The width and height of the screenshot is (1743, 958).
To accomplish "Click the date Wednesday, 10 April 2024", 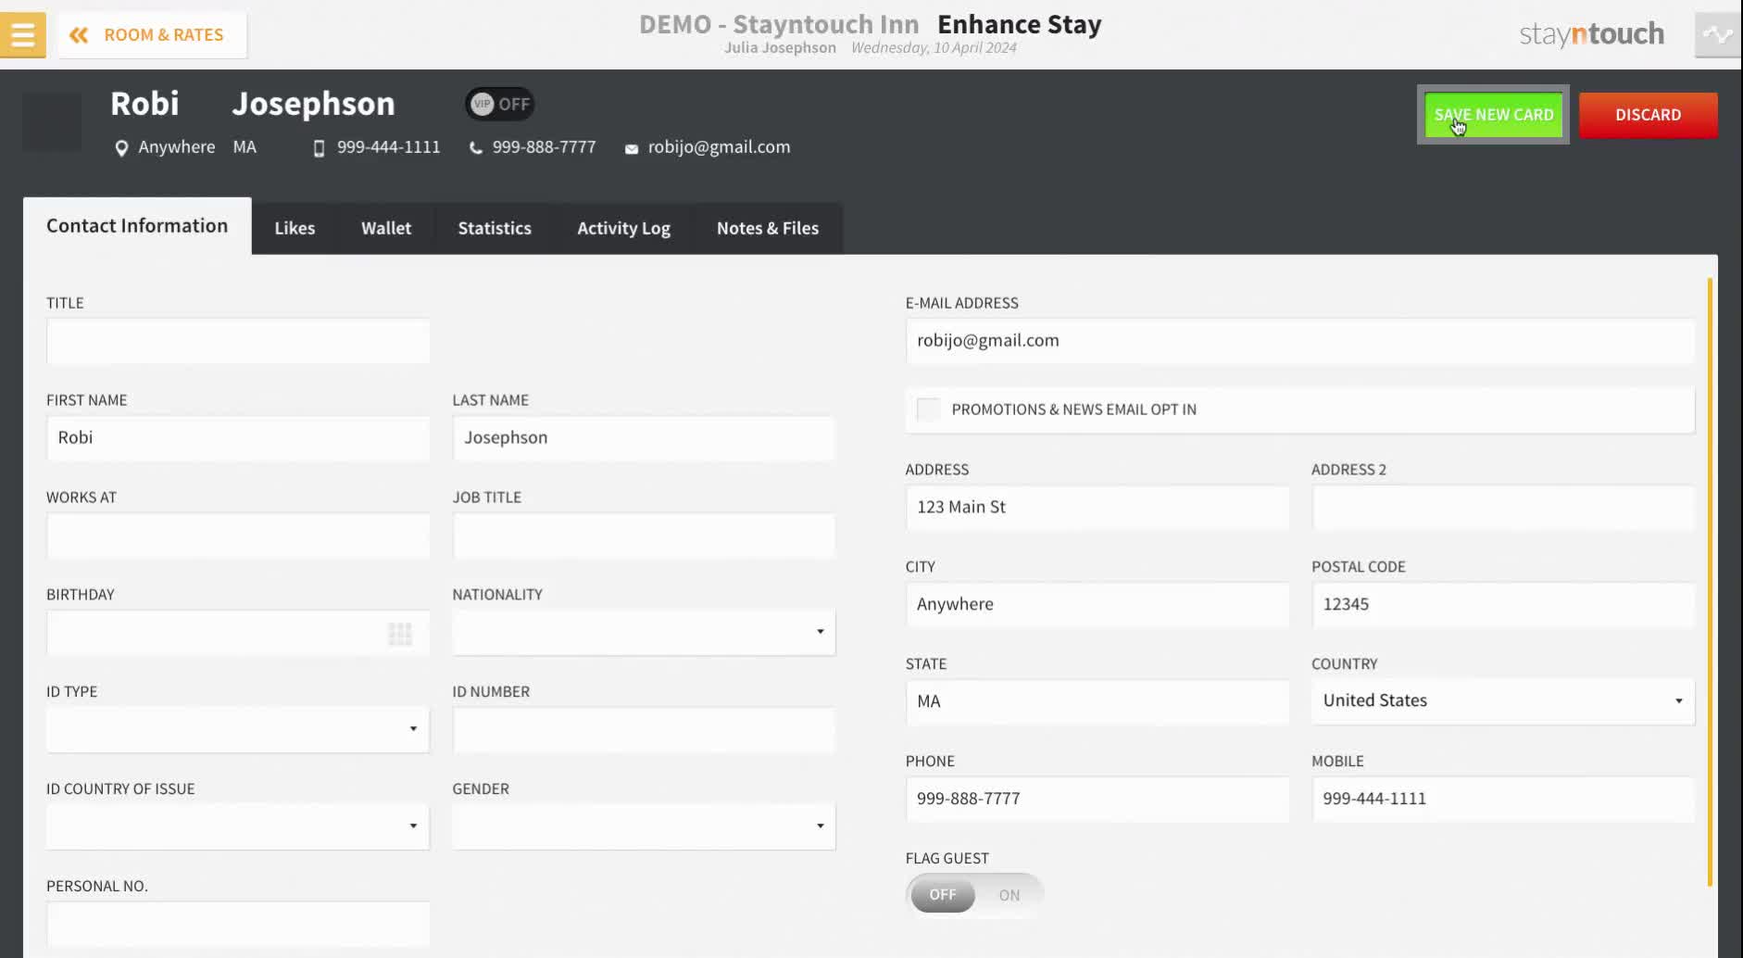I will click(934, 48).
